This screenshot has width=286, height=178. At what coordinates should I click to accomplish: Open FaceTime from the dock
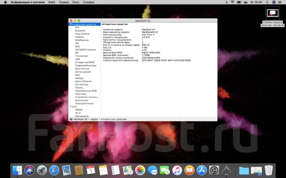[x=164, y=170]
